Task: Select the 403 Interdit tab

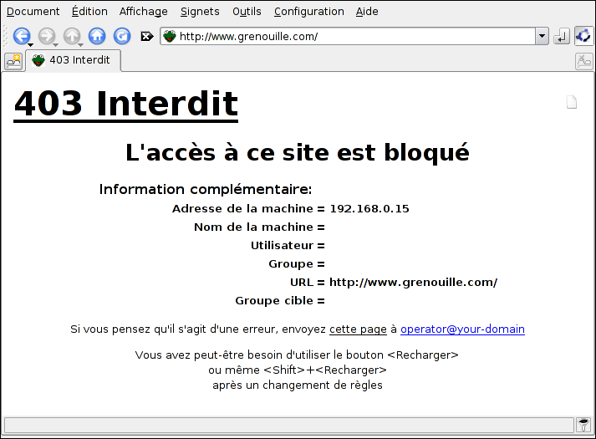Action: coord(74,60)
